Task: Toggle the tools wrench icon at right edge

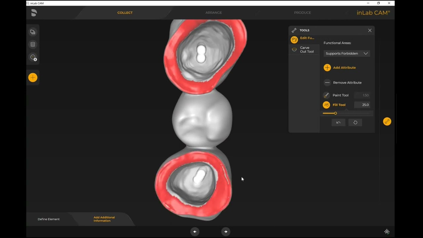Action: (387, 122)
